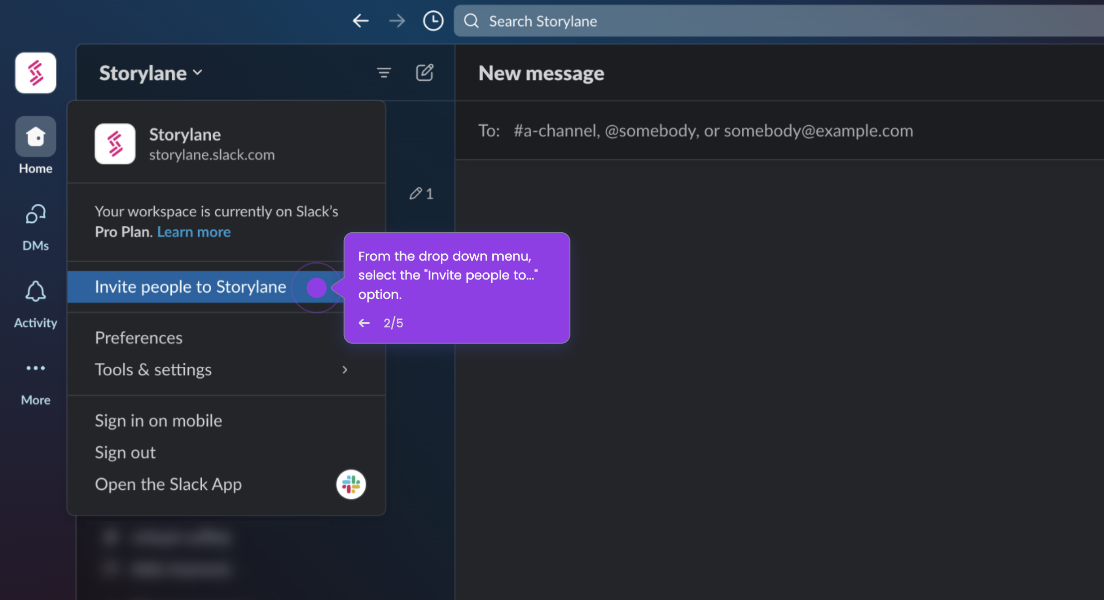The height and width of the screenshot is (600, 1104).
Task: Follow the Learn more link
Action: point(194,232)
